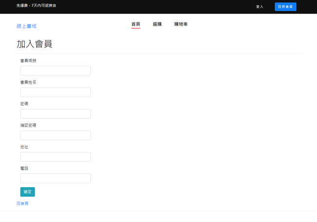The image size is (317, 222).
Task: Click the 會員姓名 label
Action: (x=28, y=82)
